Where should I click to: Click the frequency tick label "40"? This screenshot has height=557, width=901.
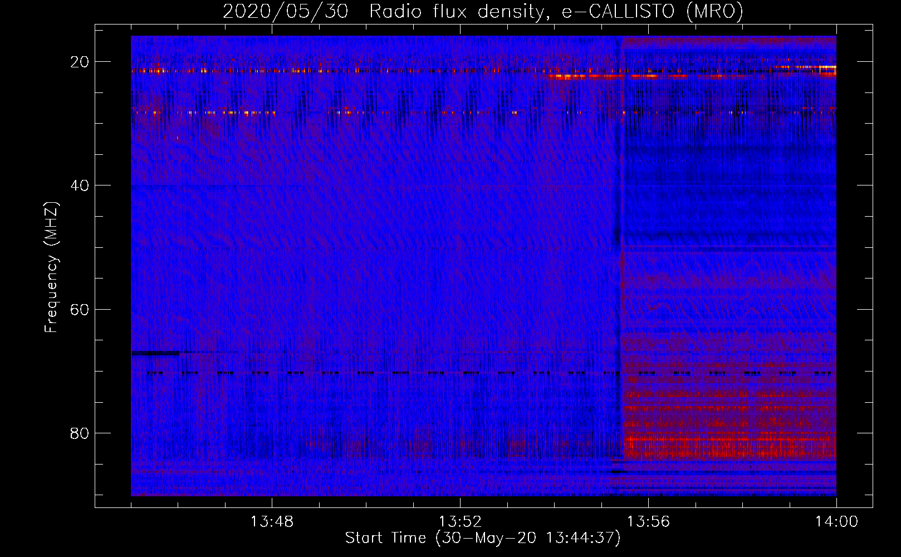pyautogui.click(x=80, y=185)
